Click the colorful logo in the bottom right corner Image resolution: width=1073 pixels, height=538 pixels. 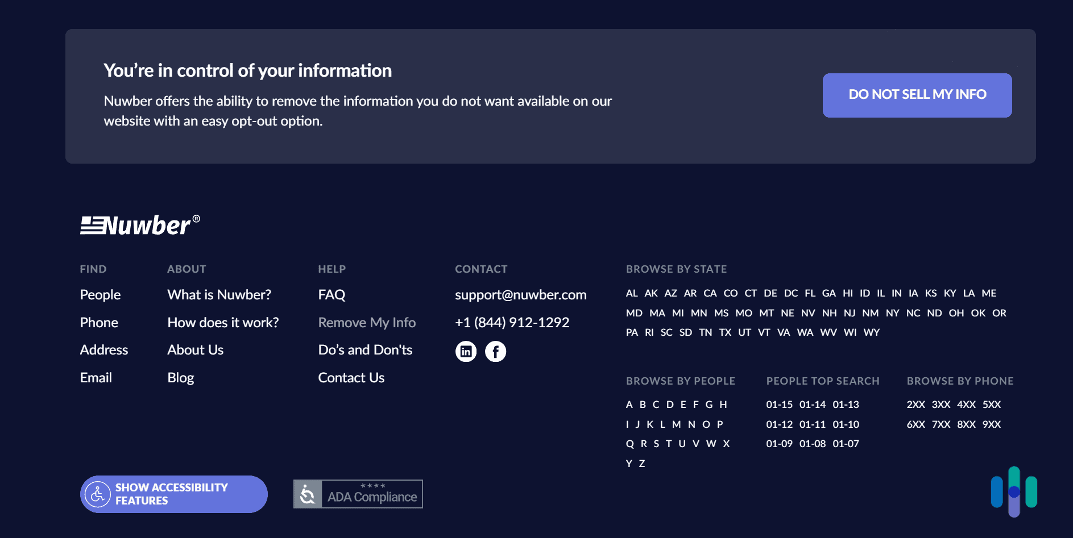[1013, 493]
